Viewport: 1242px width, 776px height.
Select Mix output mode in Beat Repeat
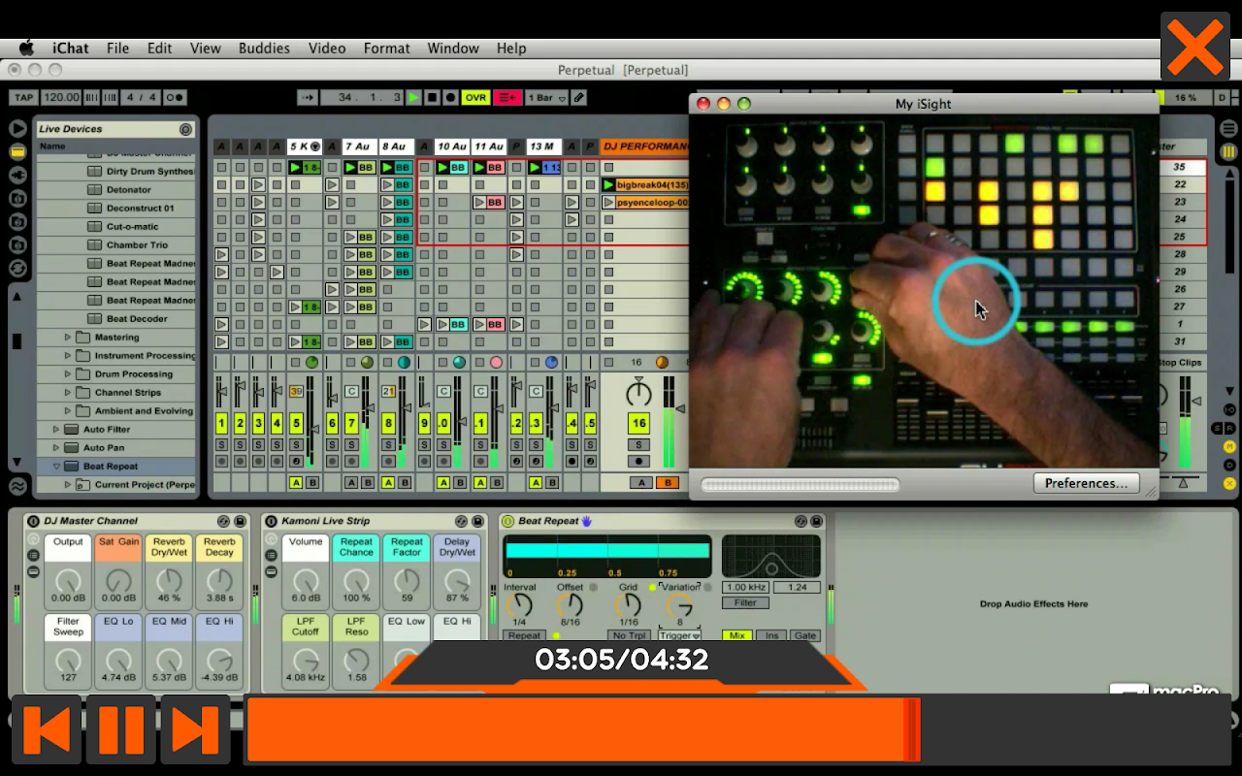pyautogui.click(x=736, y=635)
